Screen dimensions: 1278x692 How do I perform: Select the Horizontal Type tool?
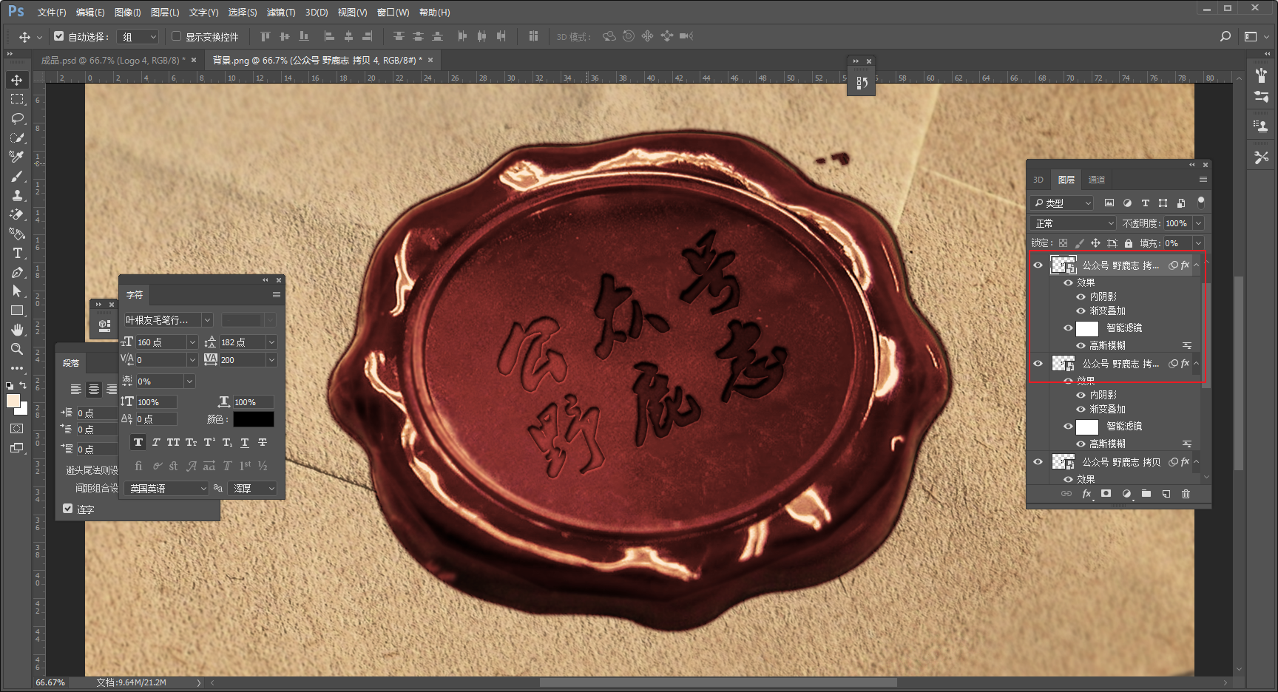(x=17, y=254)
